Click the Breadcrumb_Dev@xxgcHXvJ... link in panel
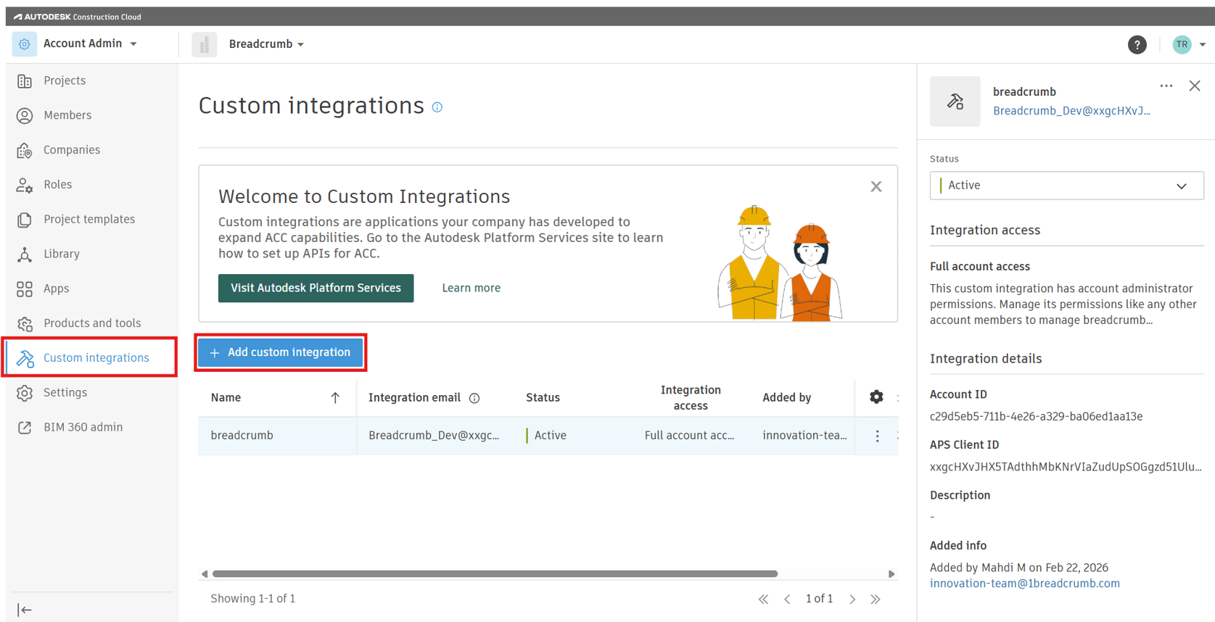This screenshot has width=1215, height=622. pos(1071,111)
